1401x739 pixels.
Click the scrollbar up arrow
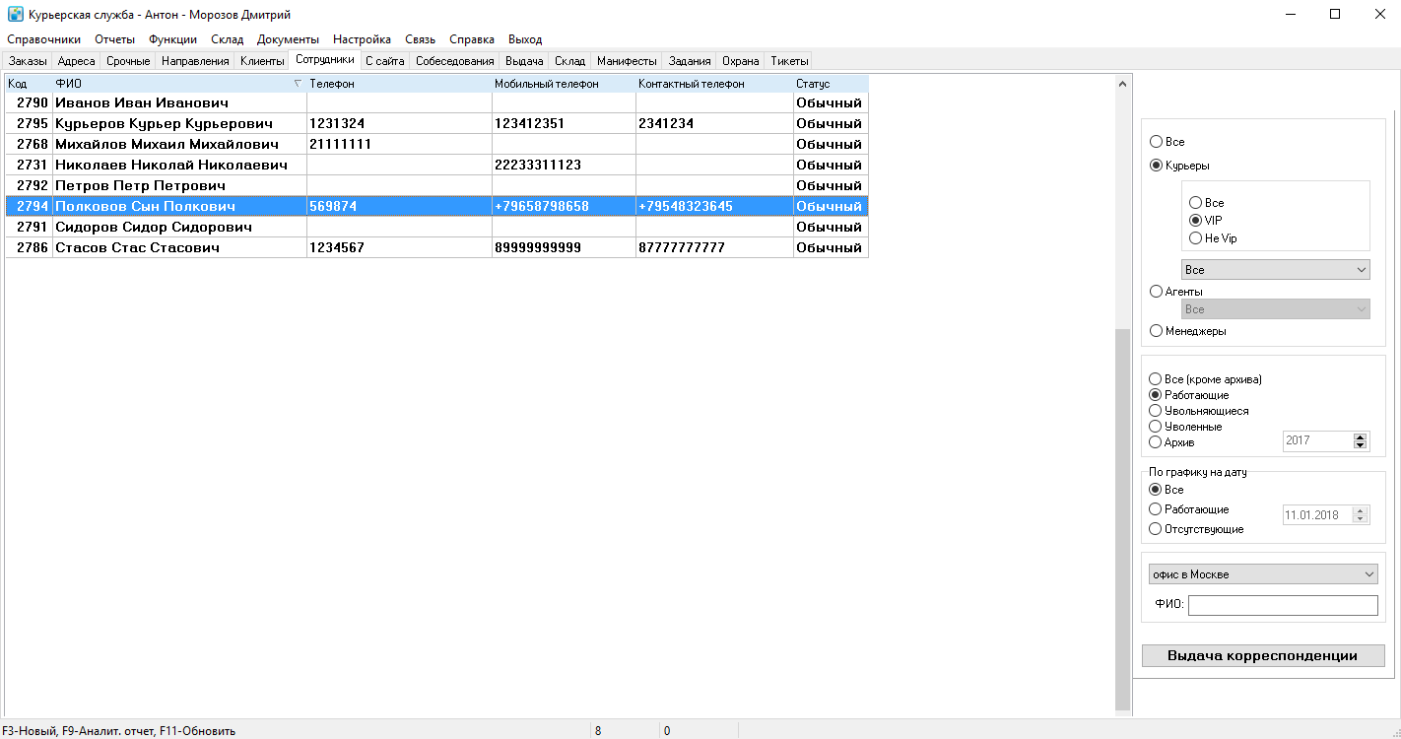point(1123,85)
